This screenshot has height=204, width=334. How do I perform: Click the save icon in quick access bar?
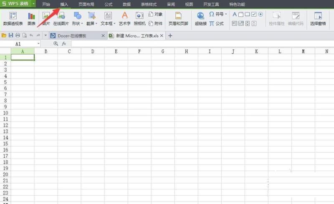coord(11,36)
